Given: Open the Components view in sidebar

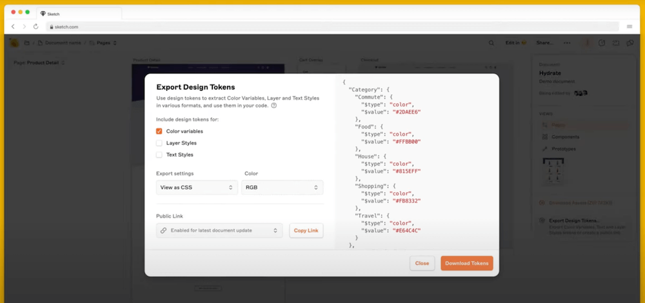Looking at the screenshot, I should 564,137.
